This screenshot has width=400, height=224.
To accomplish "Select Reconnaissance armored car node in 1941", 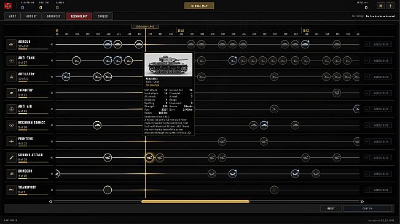I will click(97, 125).
